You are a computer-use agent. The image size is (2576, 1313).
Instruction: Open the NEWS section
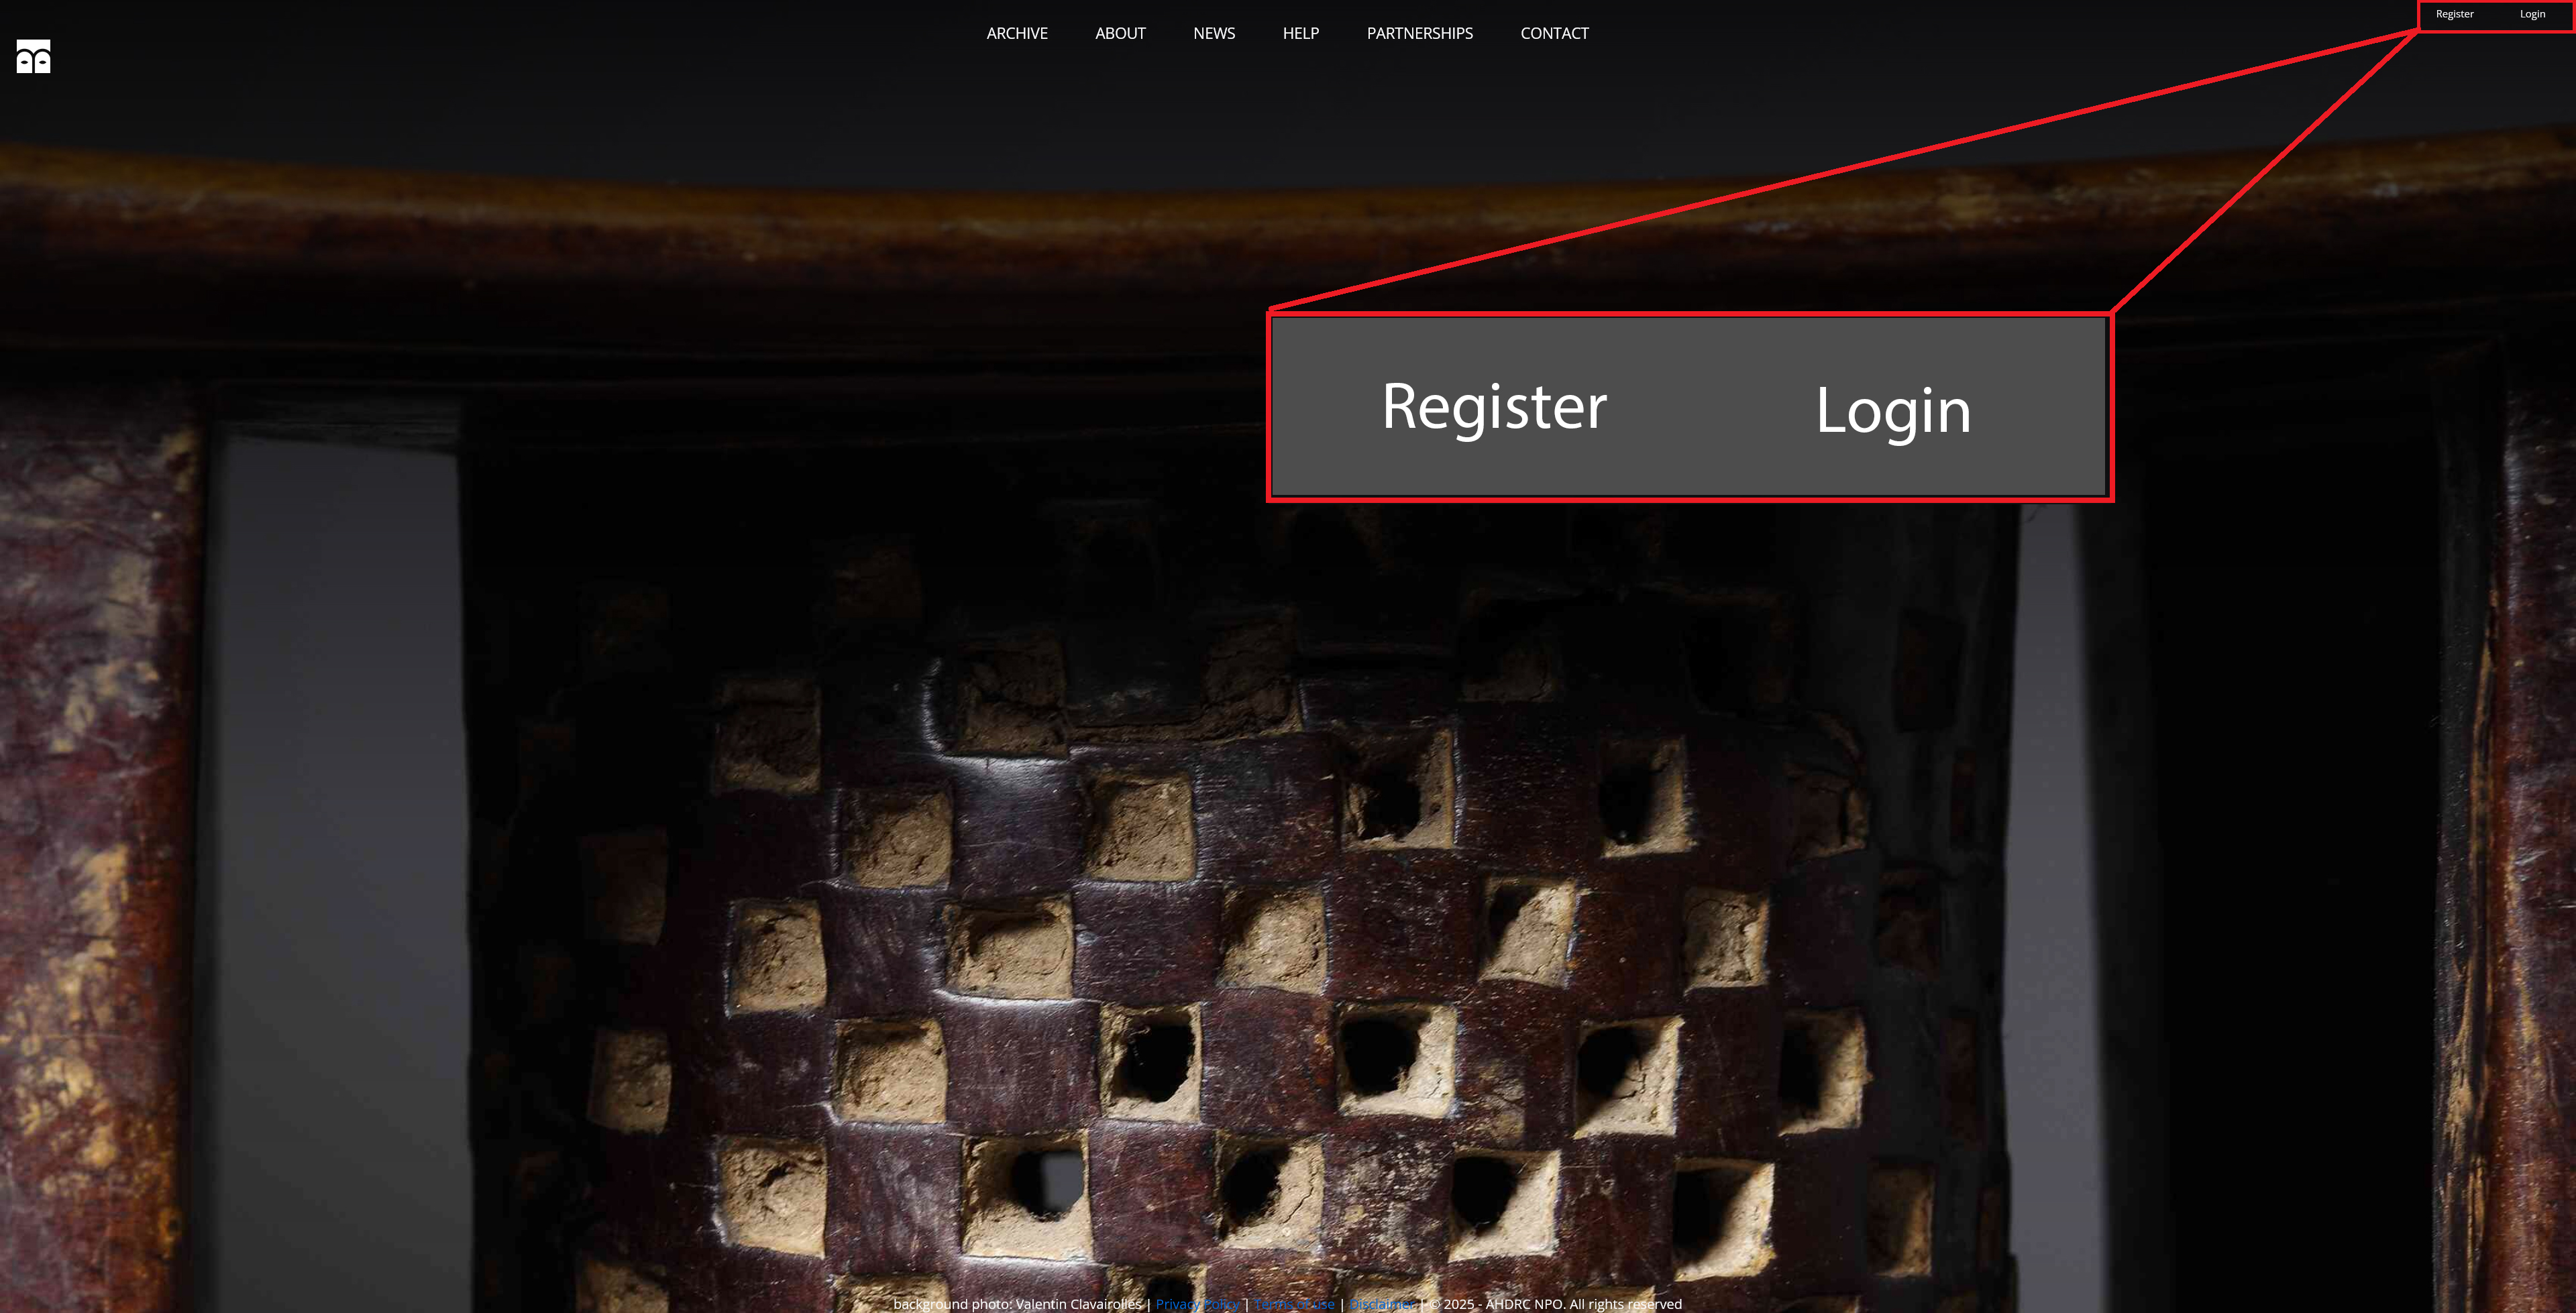point(1214,33)
